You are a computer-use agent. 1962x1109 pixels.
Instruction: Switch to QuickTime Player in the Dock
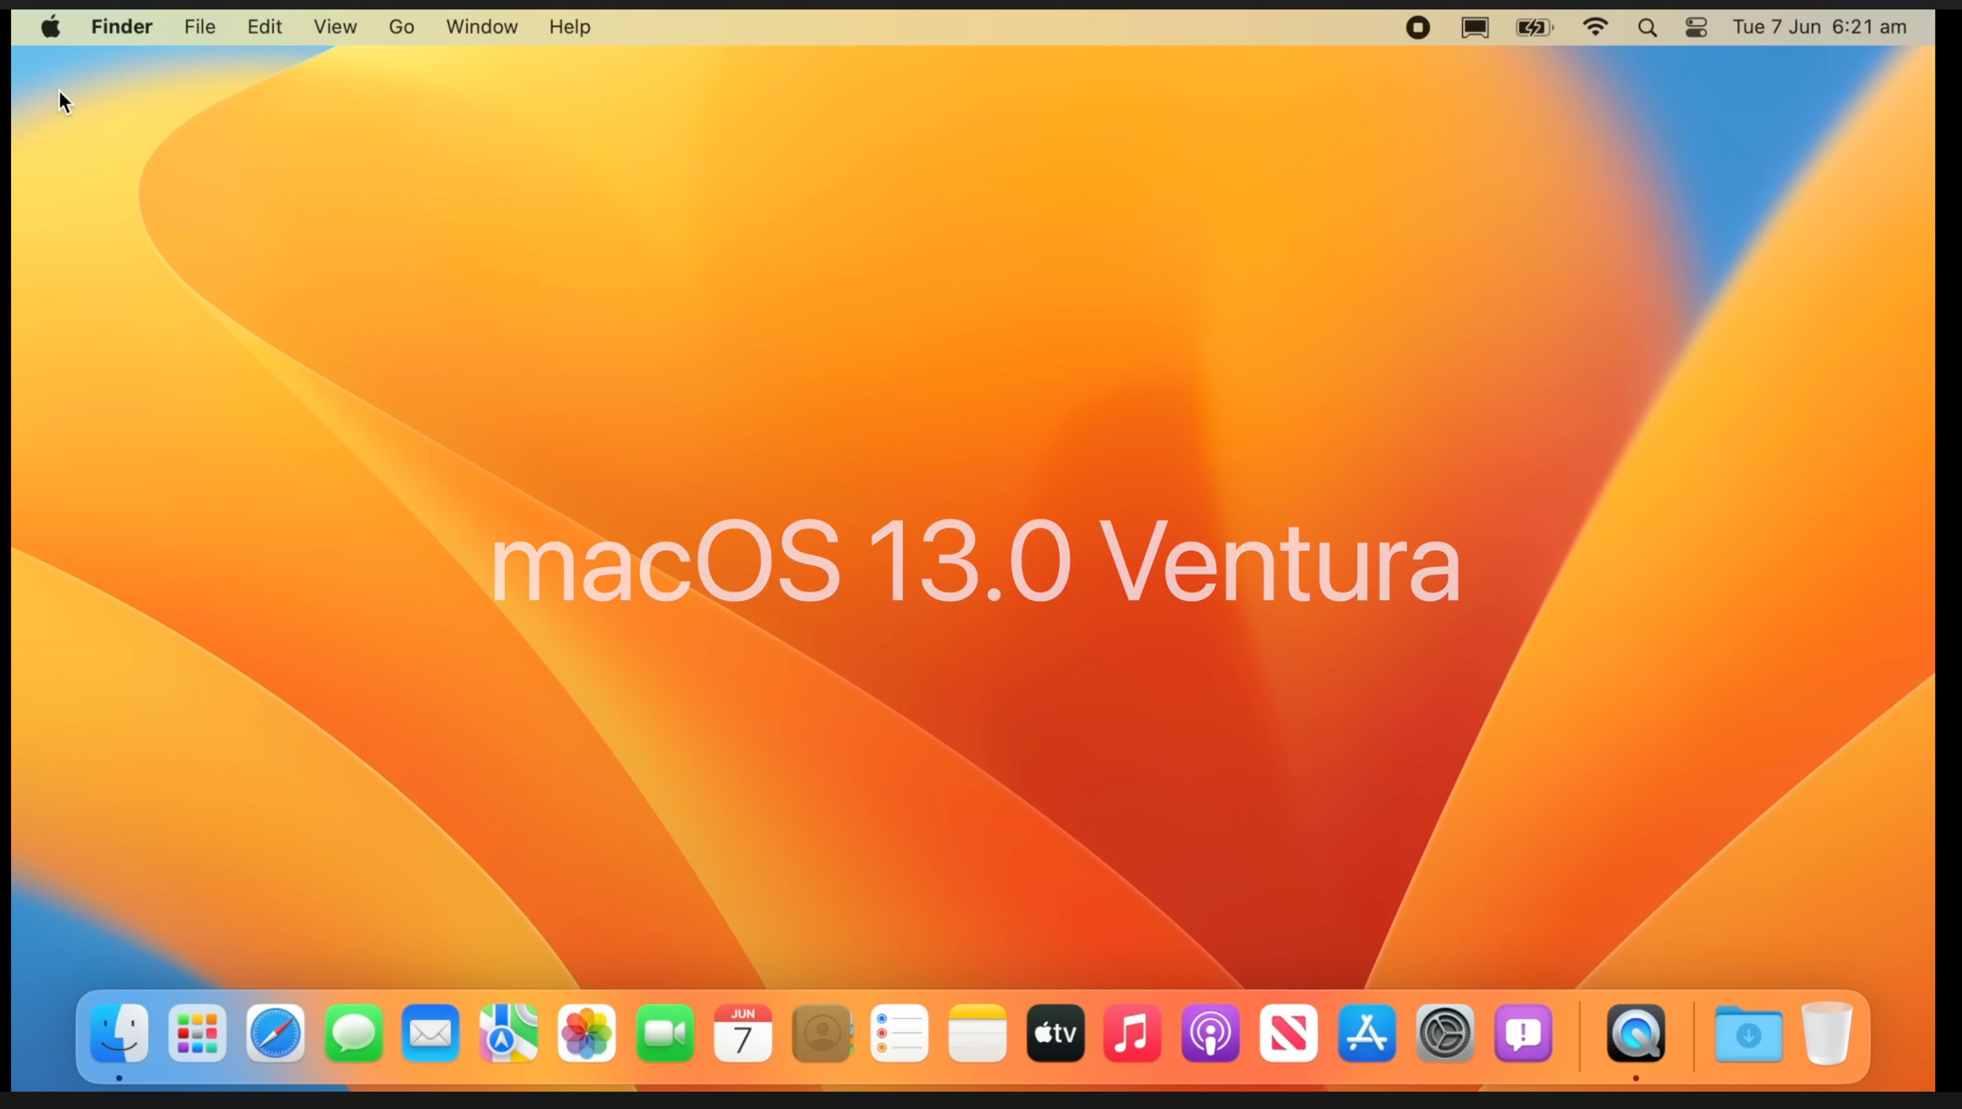coord(1636,1034)
